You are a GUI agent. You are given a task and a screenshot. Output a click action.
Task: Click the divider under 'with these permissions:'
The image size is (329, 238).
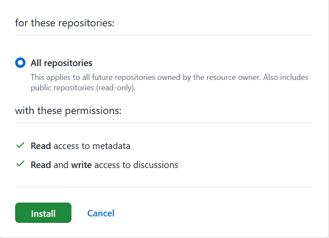pyautogui.click(x=164, y=123)
